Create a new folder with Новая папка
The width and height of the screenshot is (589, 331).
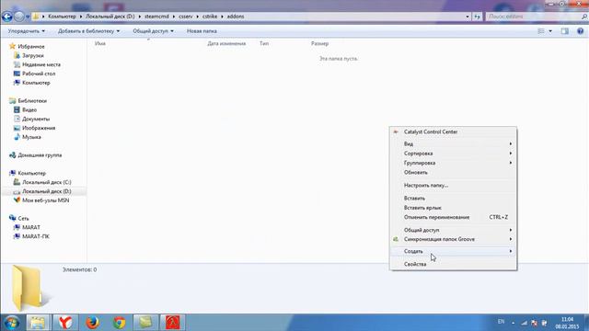coord(202,31)
